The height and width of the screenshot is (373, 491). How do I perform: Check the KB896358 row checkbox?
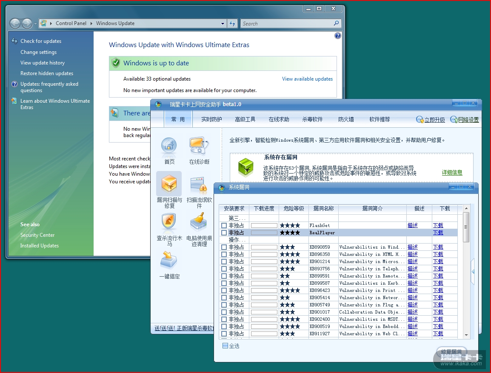point(224,254)
